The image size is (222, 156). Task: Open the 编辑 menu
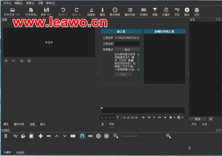point(19,3)
